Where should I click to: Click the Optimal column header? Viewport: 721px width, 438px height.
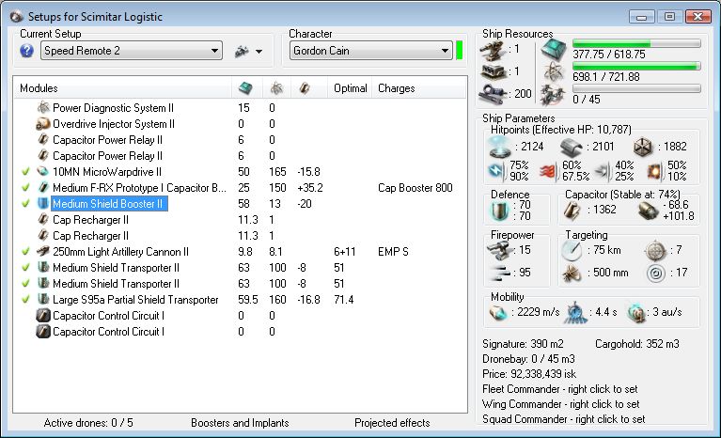coord(351,88)
